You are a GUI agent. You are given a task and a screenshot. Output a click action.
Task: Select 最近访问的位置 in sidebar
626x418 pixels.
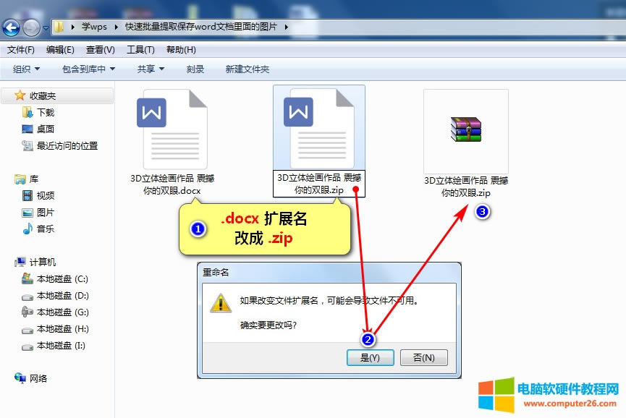tap(67, 145)
